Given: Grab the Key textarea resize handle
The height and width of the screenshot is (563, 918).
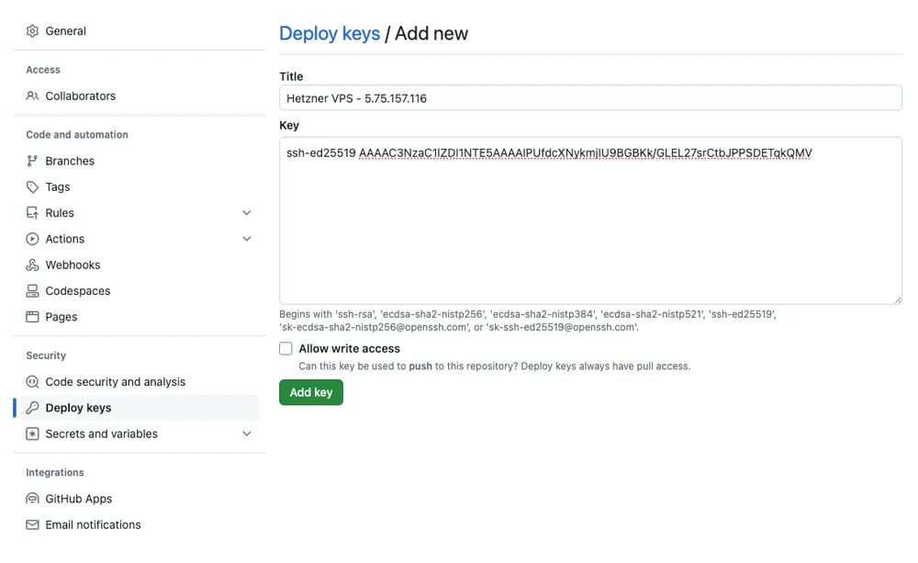Looking at the screenshot, I should coord(897,298).
